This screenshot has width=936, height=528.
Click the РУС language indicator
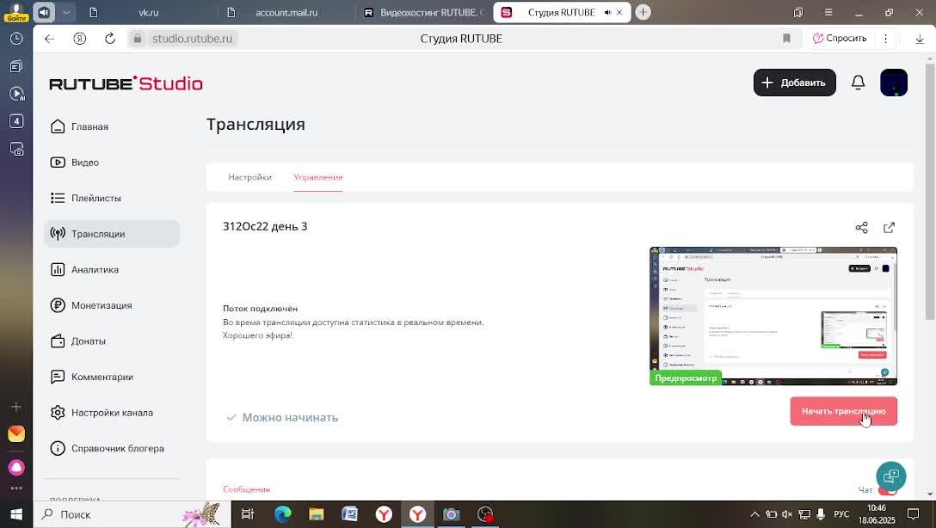click(841, 514)
